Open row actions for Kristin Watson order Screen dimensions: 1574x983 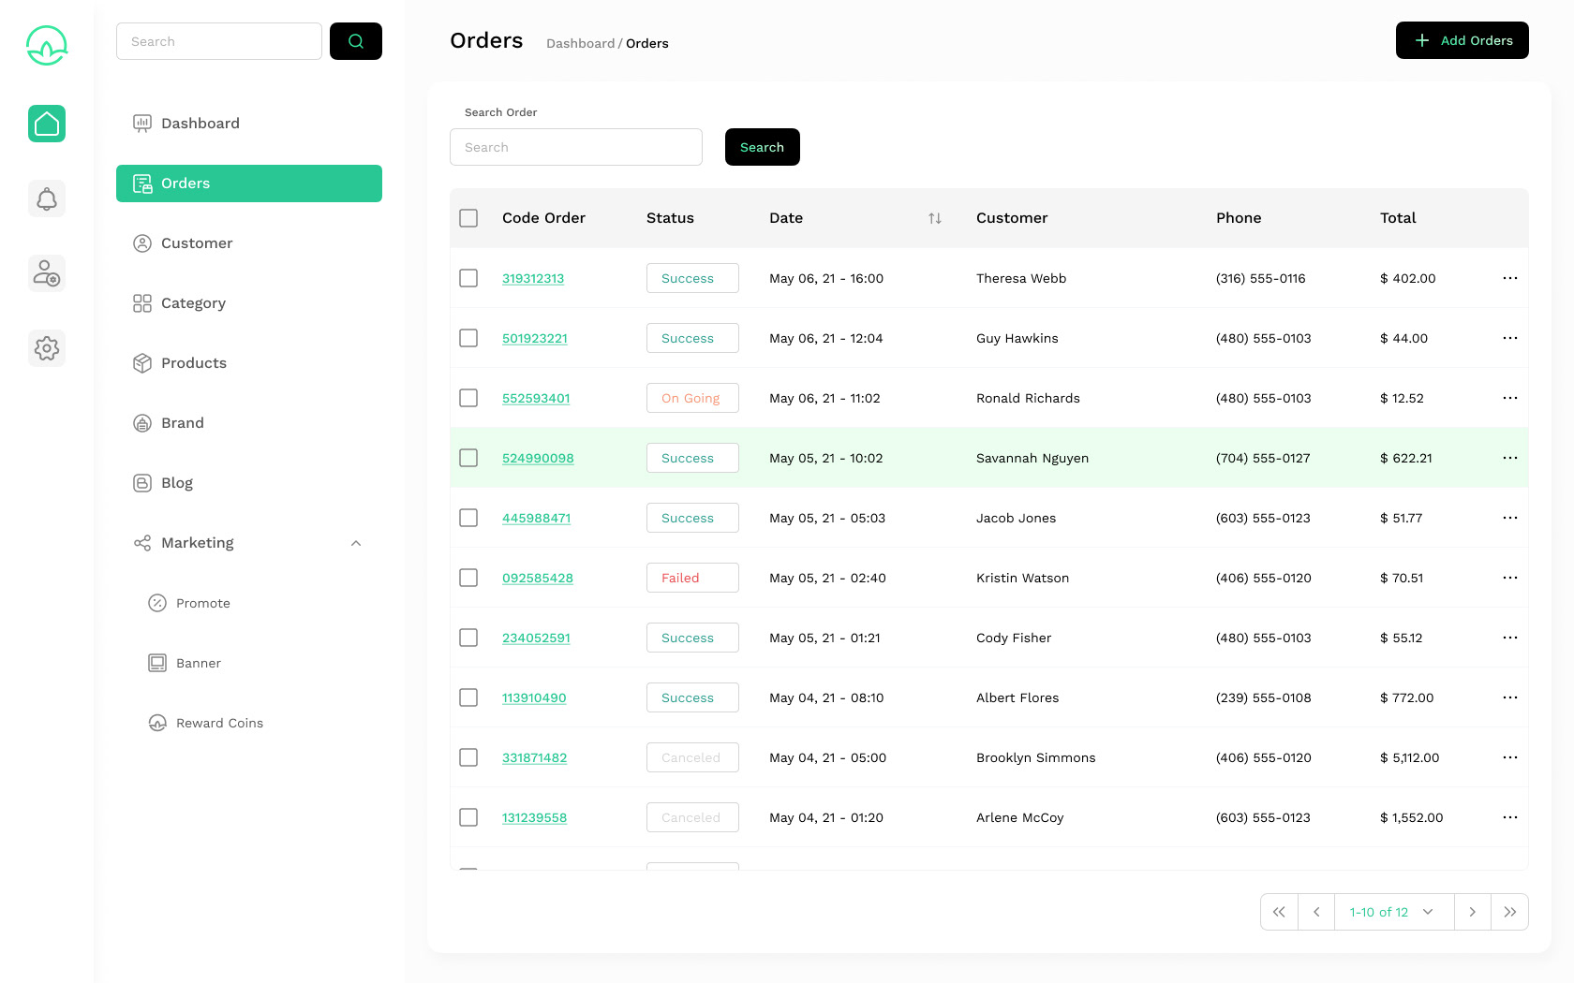(x=1510, y=578)
